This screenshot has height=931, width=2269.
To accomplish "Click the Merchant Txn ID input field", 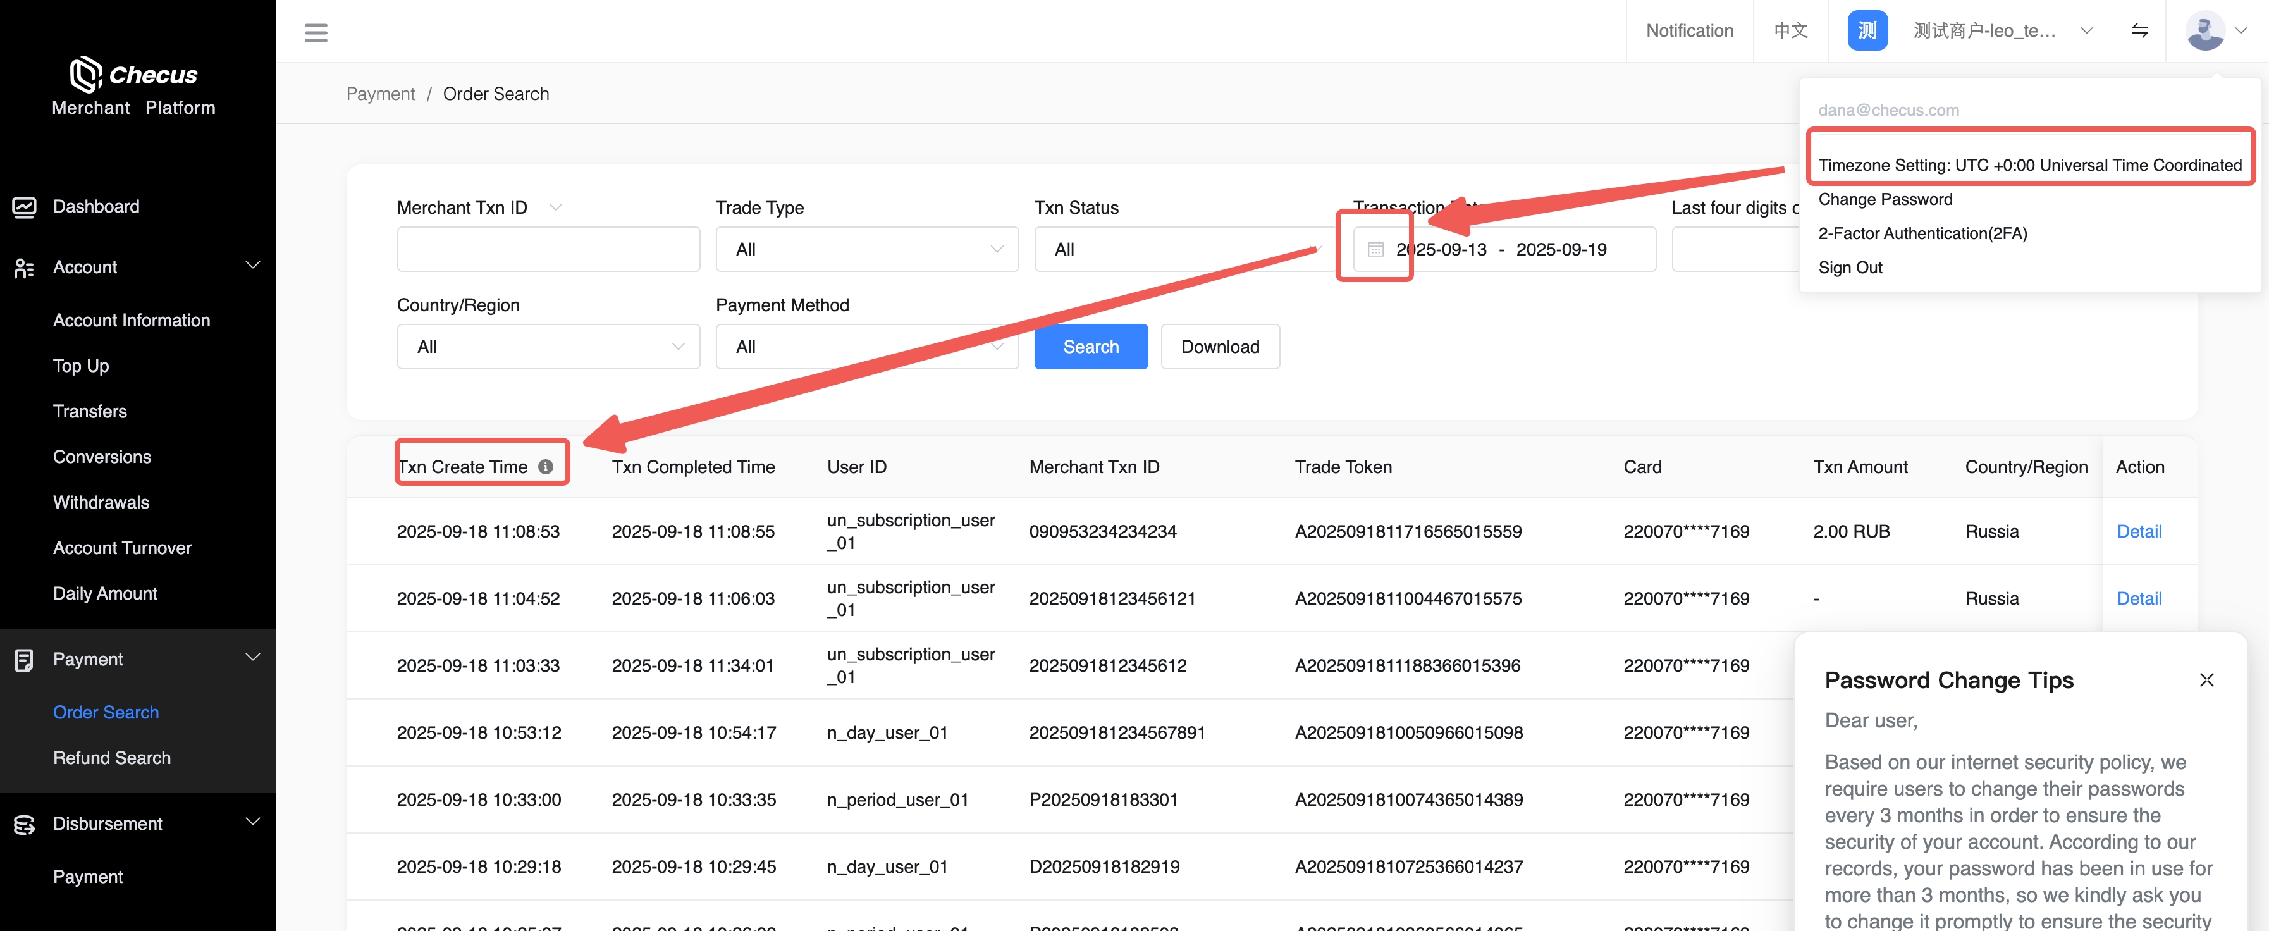I will 548,249.
